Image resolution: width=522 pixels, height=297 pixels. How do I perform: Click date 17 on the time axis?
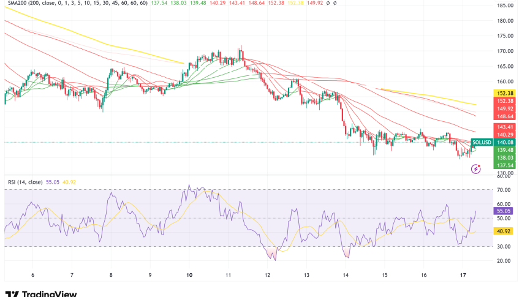pos(466,276)
